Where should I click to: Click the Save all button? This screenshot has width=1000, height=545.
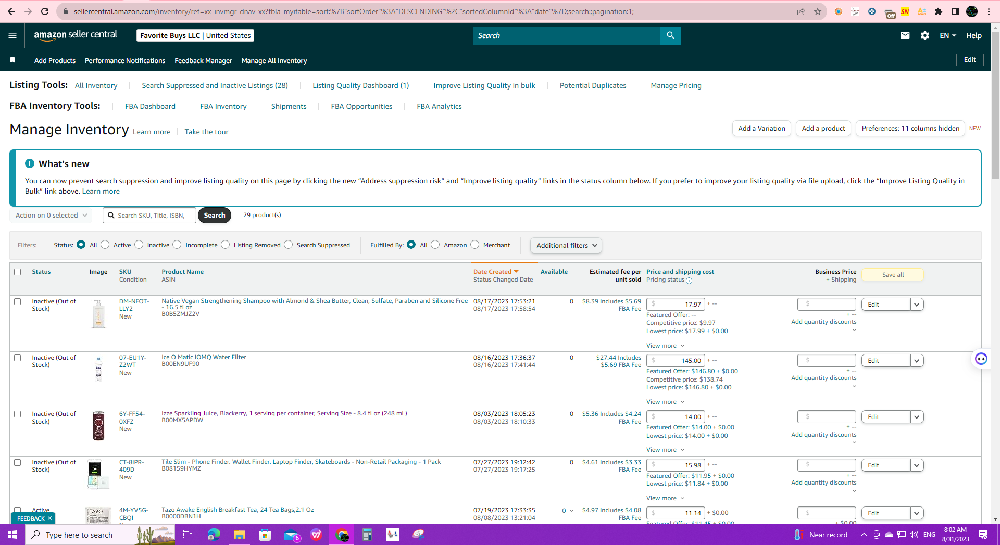[x=893, y=275]
